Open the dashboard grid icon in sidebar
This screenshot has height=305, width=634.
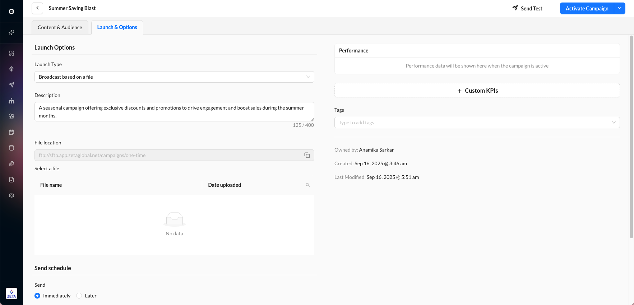pos(11,53)
